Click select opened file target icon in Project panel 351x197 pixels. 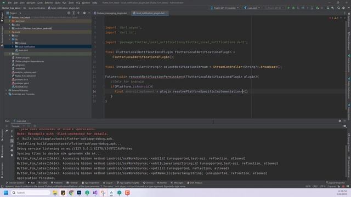click(x=69, y=13)
